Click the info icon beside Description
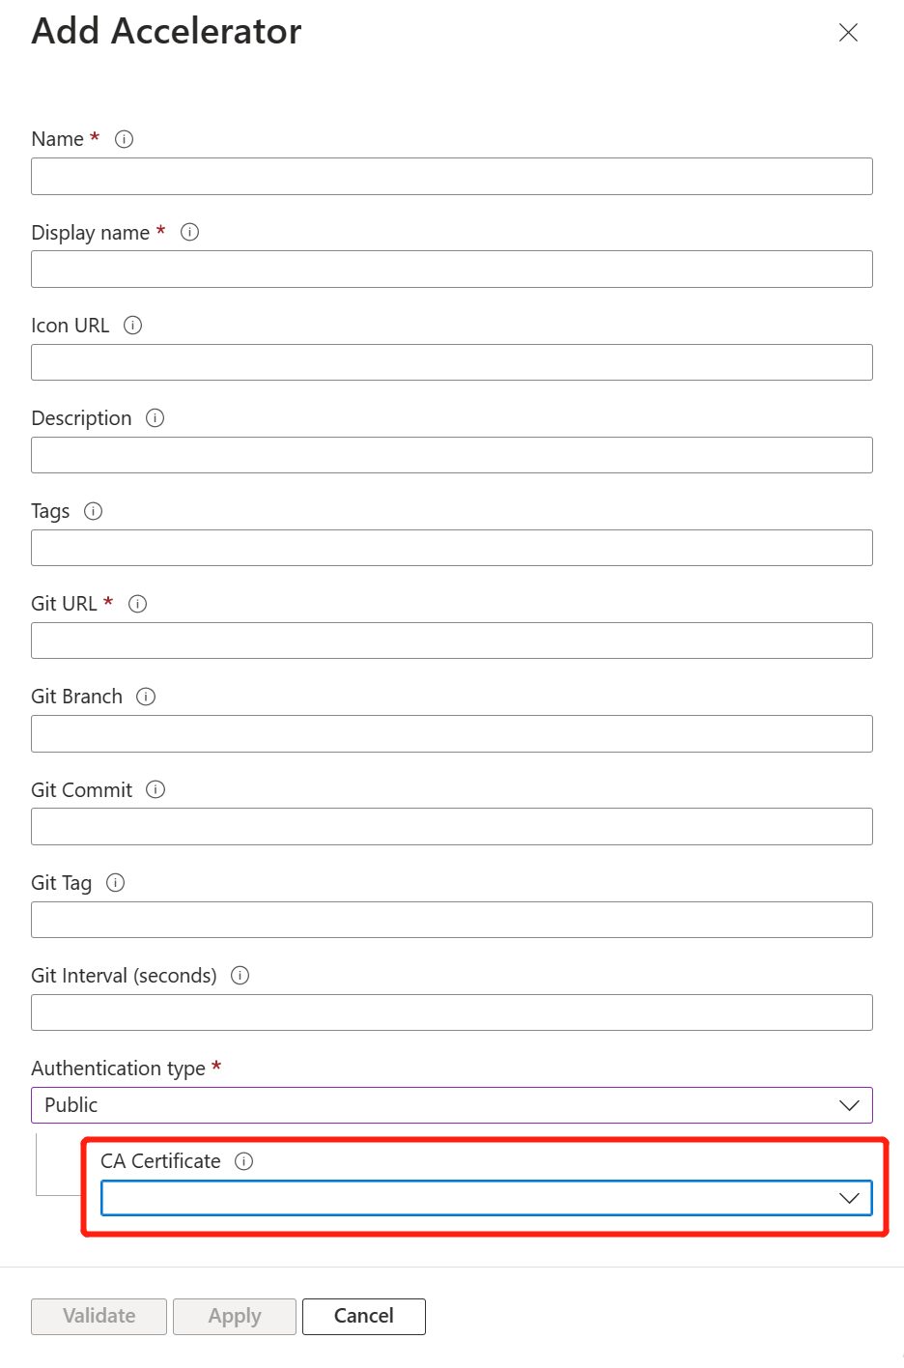Screen dimensions: 904x1368 tap(155, 418)
